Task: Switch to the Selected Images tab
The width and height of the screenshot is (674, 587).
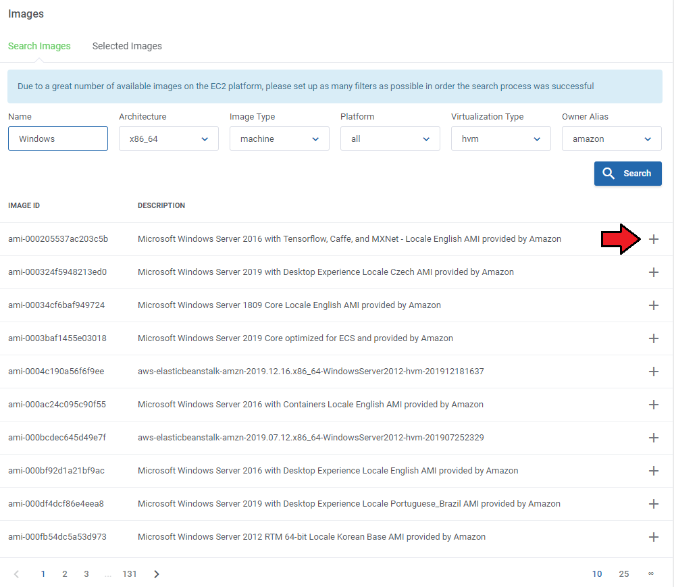Action: 127,46
